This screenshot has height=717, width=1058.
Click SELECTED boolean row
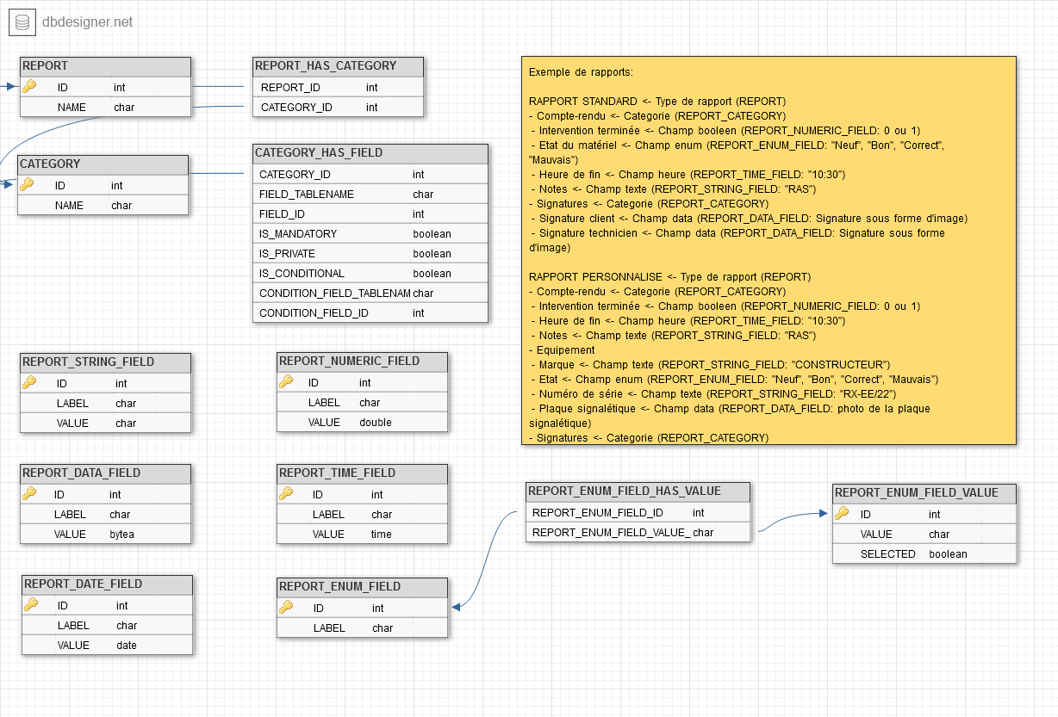pos(924,553)
